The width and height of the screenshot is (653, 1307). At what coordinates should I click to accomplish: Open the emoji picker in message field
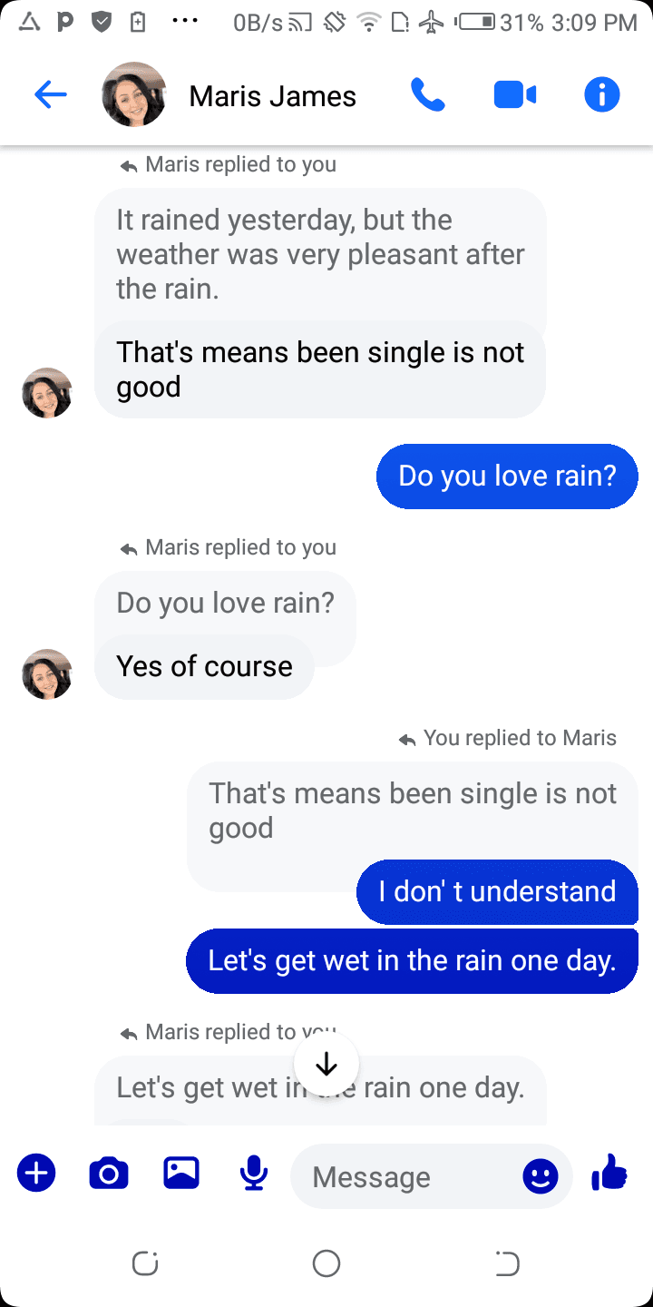[541, 1177]
